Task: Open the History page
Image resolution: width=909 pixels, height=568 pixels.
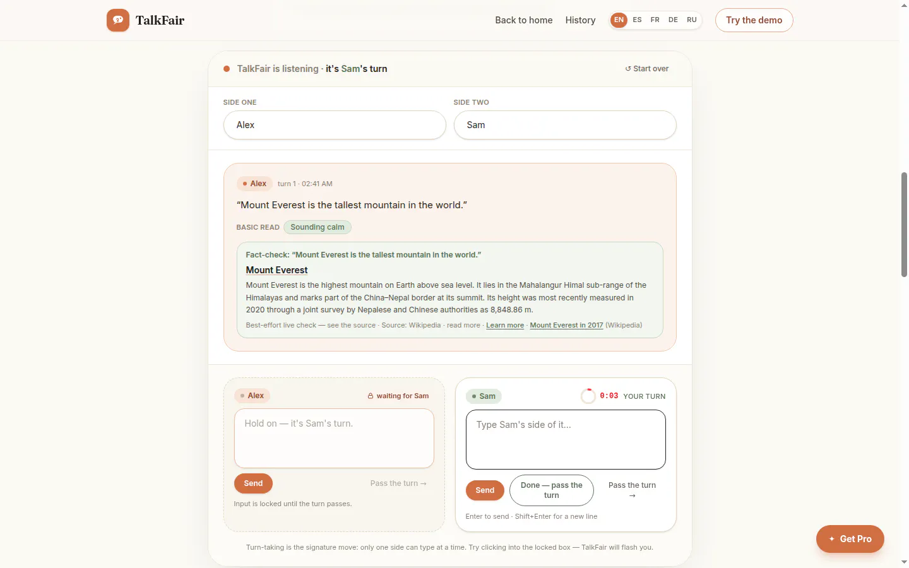Action: coord(581,20)
